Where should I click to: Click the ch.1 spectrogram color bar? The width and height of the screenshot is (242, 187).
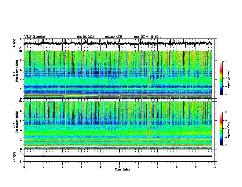(x=221, y=78)
